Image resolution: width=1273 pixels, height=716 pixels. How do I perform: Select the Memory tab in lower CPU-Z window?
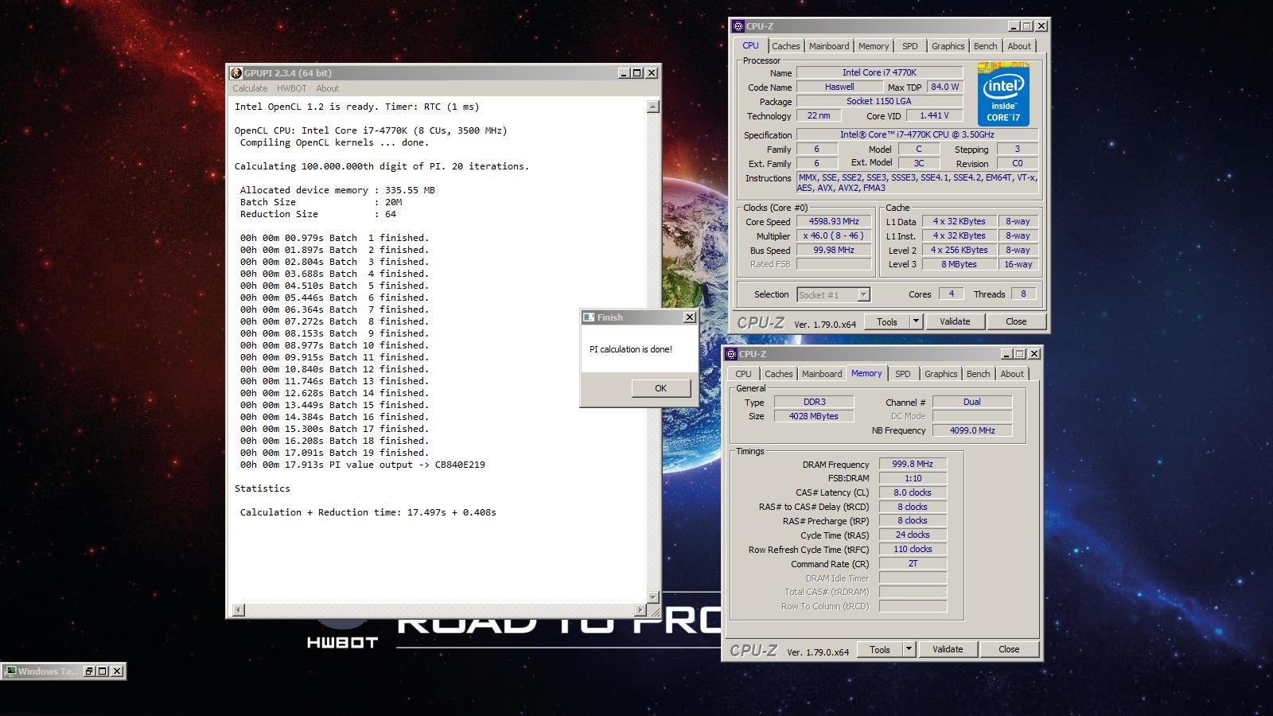866,373
